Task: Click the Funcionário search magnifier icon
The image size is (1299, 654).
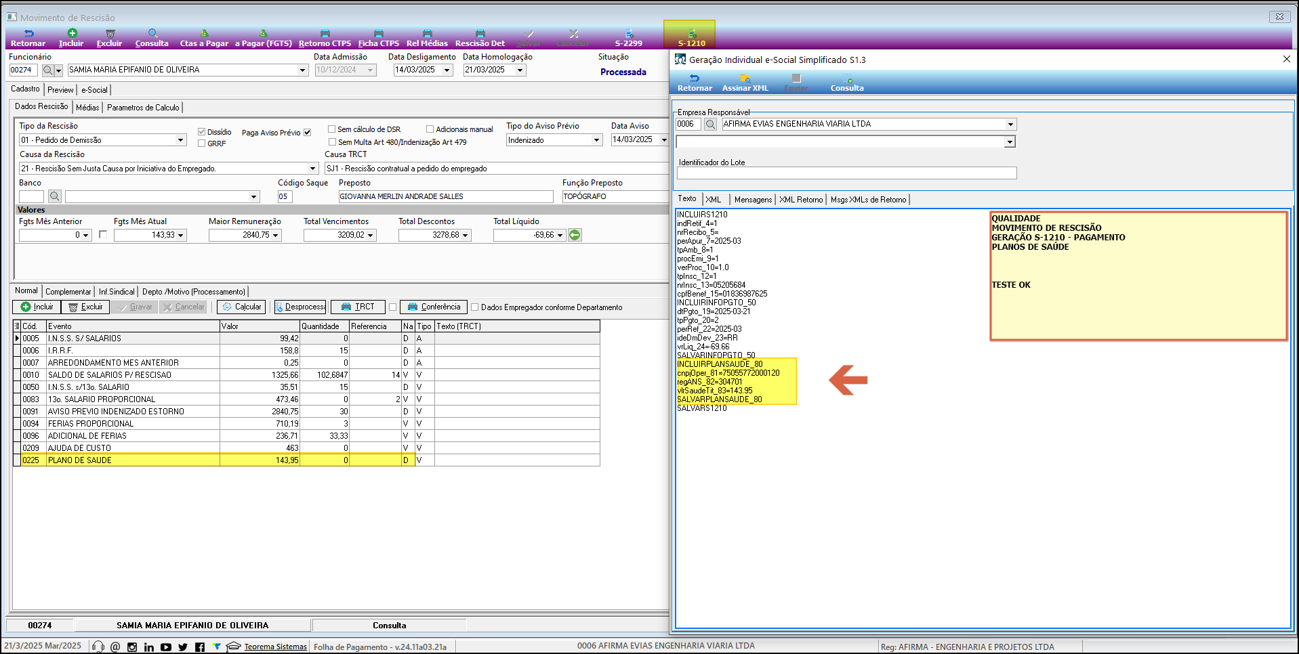Action: pyautogui.click(x=48, y=70)
